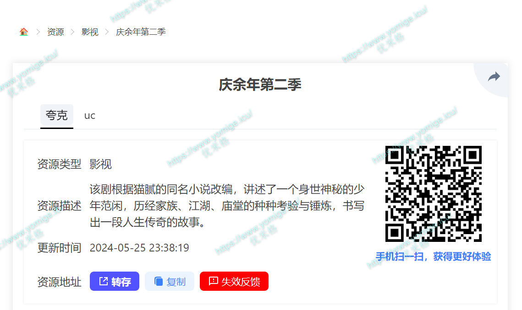Image resolution: width=522 pixels, height=310 pixels.
Task: Click the chevron between 资源 and 影视
Action: (72, 32)
